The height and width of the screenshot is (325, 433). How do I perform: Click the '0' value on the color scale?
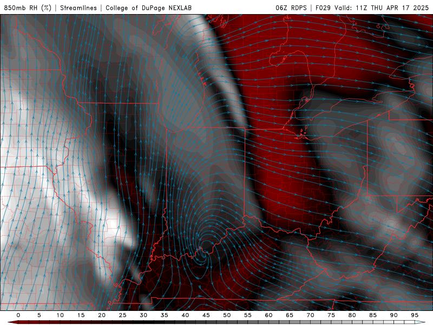(18, 315)
